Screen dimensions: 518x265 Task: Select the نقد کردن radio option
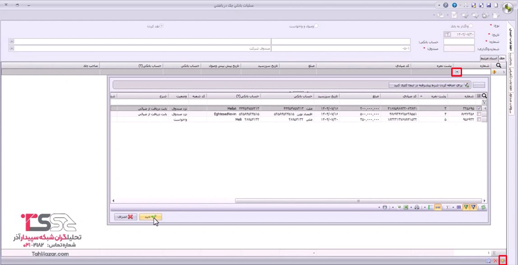tap(162, 26)
